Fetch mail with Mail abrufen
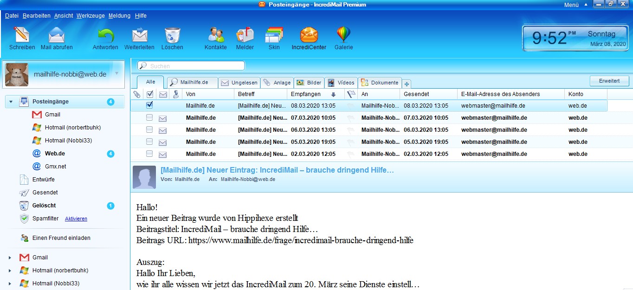The height and width of the screenshot is (290, 633). pos(57,35)
